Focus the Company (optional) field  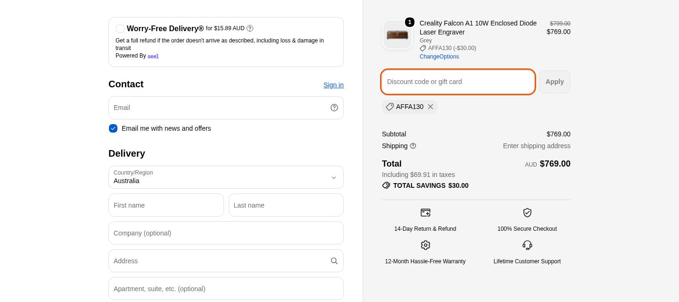pos(226,233)
